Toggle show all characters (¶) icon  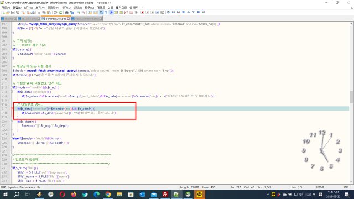point(106,12)
